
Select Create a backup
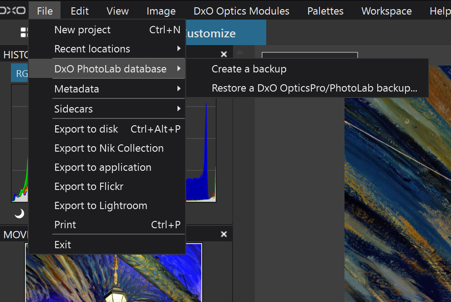tap(307, 69)
